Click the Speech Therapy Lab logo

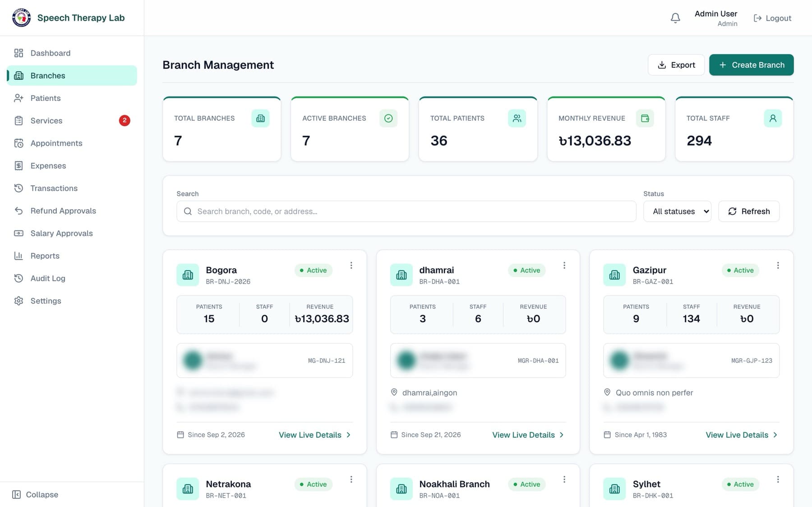click(x=21, y=18)
